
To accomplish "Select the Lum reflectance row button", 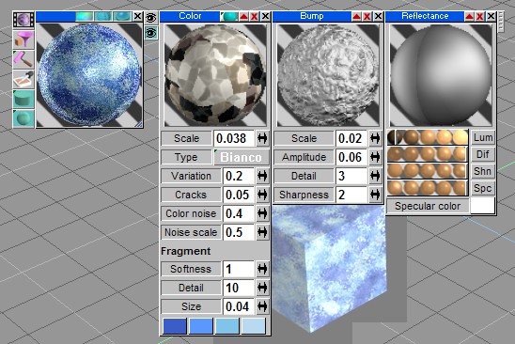I will 483,137.
